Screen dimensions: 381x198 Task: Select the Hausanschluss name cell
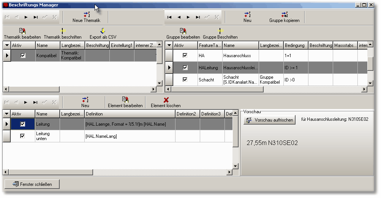pyautogui.click(x=240, y=55)
